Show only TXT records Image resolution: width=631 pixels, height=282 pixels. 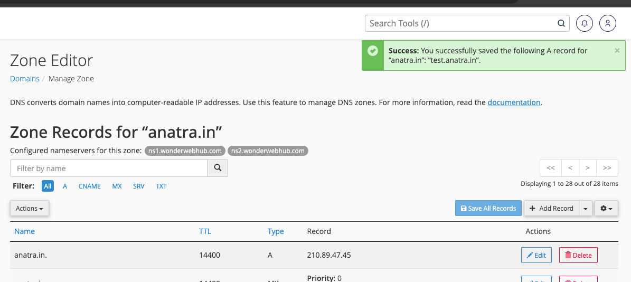coord(161,186)
